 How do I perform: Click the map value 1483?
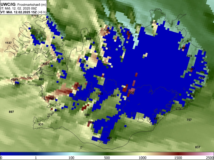183,48
